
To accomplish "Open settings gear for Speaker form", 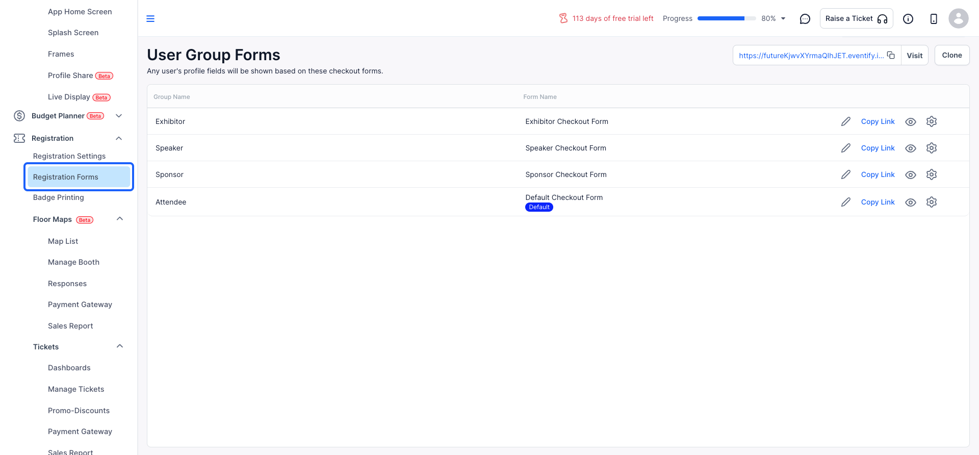I will pyautogui.click(x=932, y=148).
